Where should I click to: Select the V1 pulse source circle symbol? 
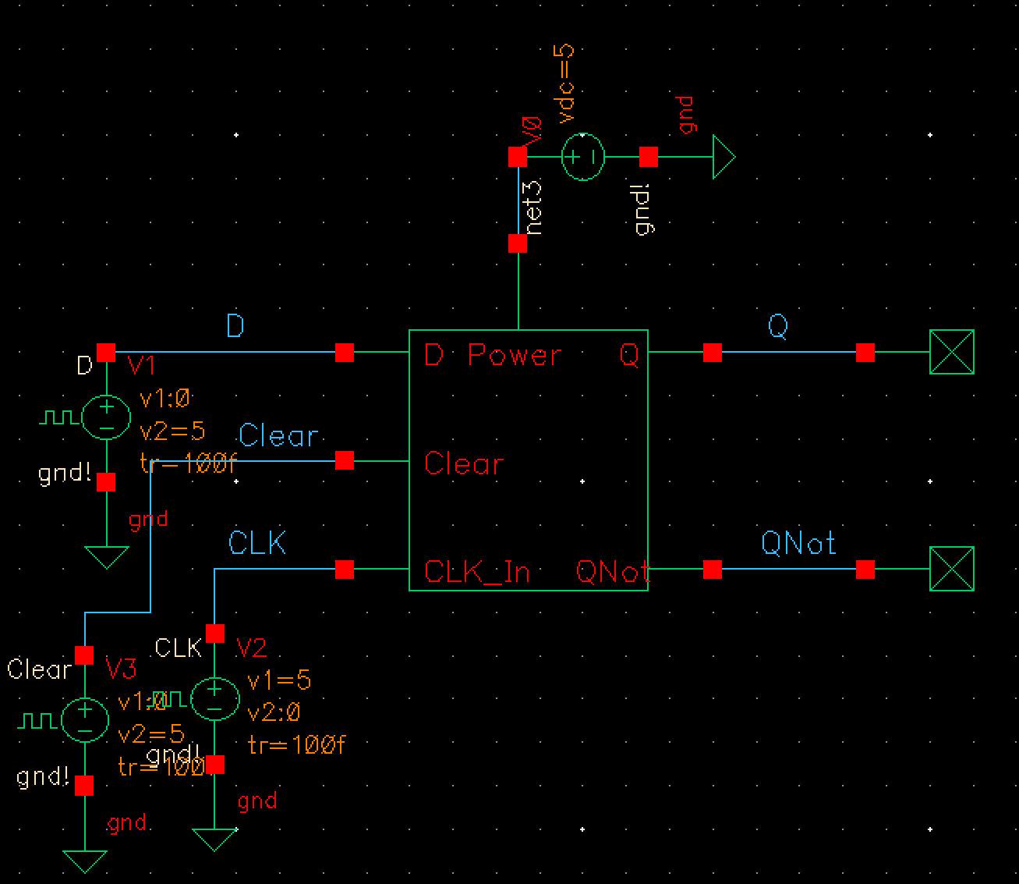(106, 417)
